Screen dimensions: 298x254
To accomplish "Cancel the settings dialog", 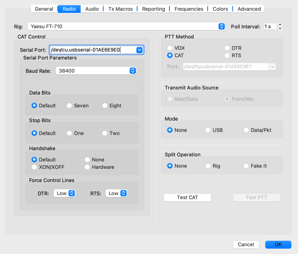I will click(246, 244).
